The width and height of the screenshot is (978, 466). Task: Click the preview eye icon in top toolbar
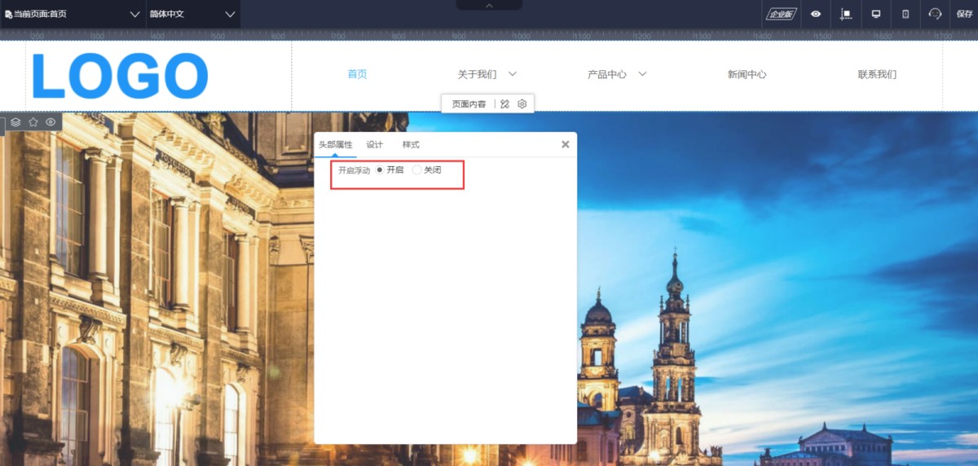(816, 14)
